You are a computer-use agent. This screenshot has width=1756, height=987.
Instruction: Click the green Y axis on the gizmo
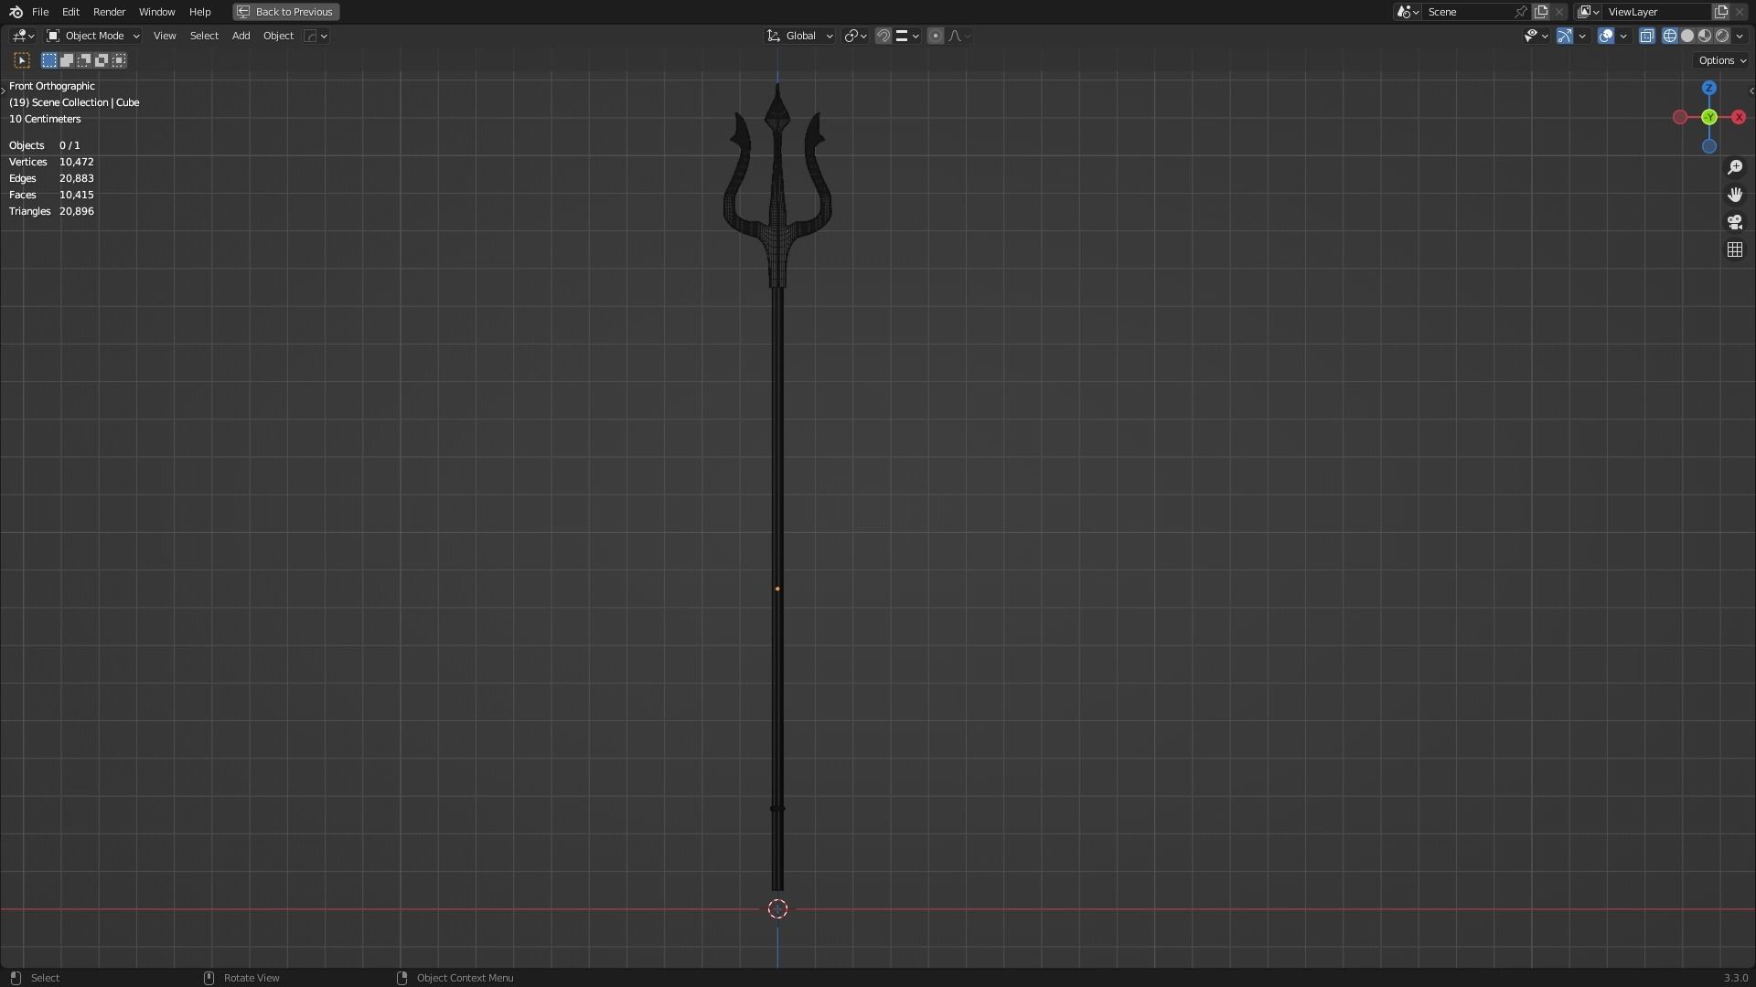tap(1708, 117)
